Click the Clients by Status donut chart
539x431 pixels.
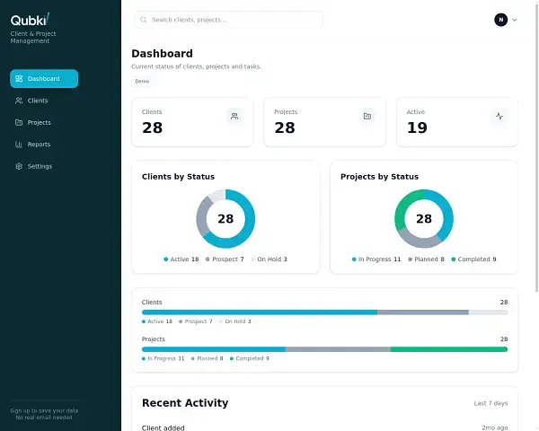coord(225,218)
